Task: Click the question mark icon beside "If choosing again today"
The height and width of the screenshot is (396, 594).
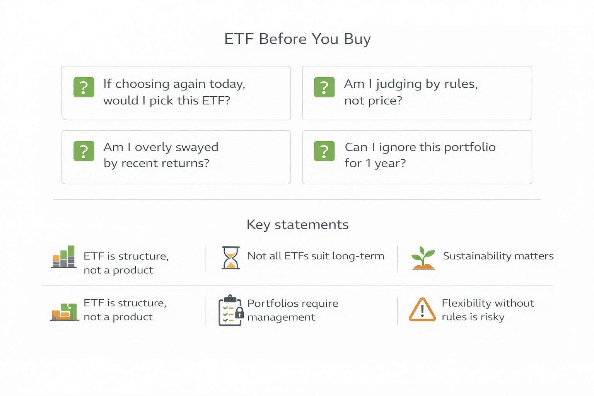Action: coord(84,87)
